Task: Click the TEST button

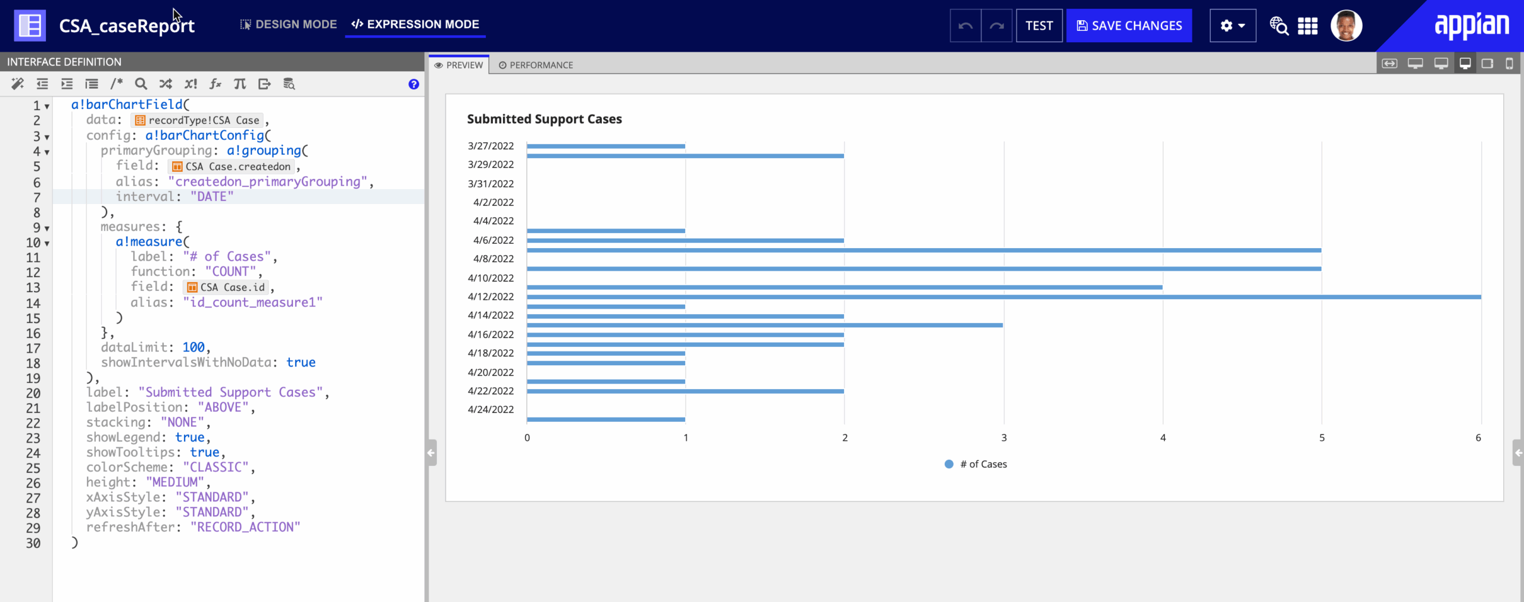Action: point(1039,26)
